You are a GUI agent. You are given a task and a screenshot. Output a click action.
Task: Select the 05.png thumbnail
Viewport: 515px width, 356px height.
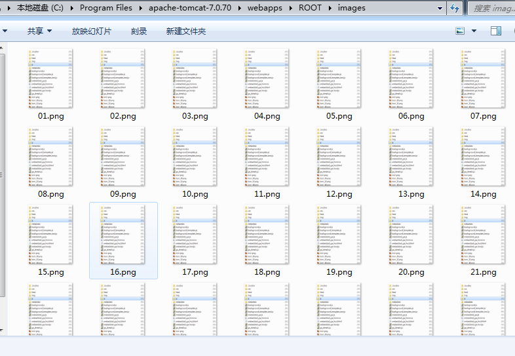339,78
